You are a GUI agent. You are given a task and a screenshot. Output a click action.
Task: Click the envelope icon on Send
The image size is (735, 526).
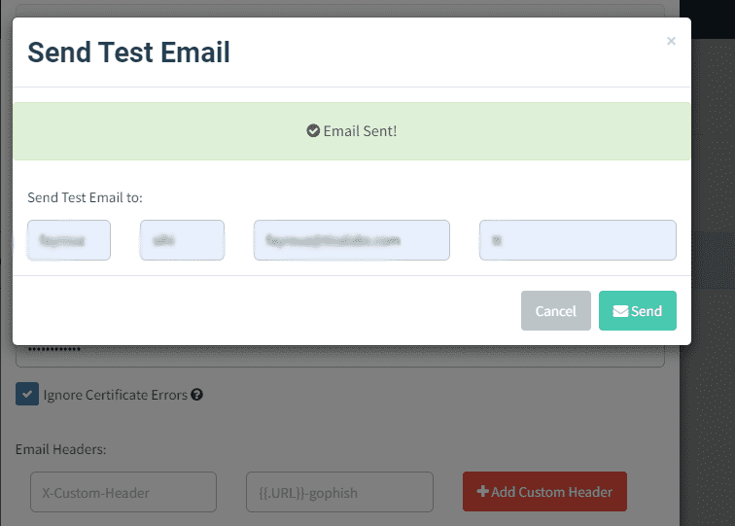pyautogui.click(x=620, y=311)
